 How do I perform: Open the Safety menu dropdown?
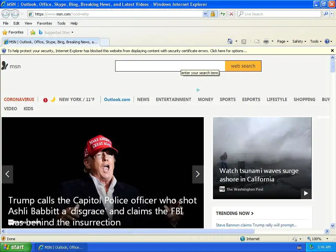point(299,41)
